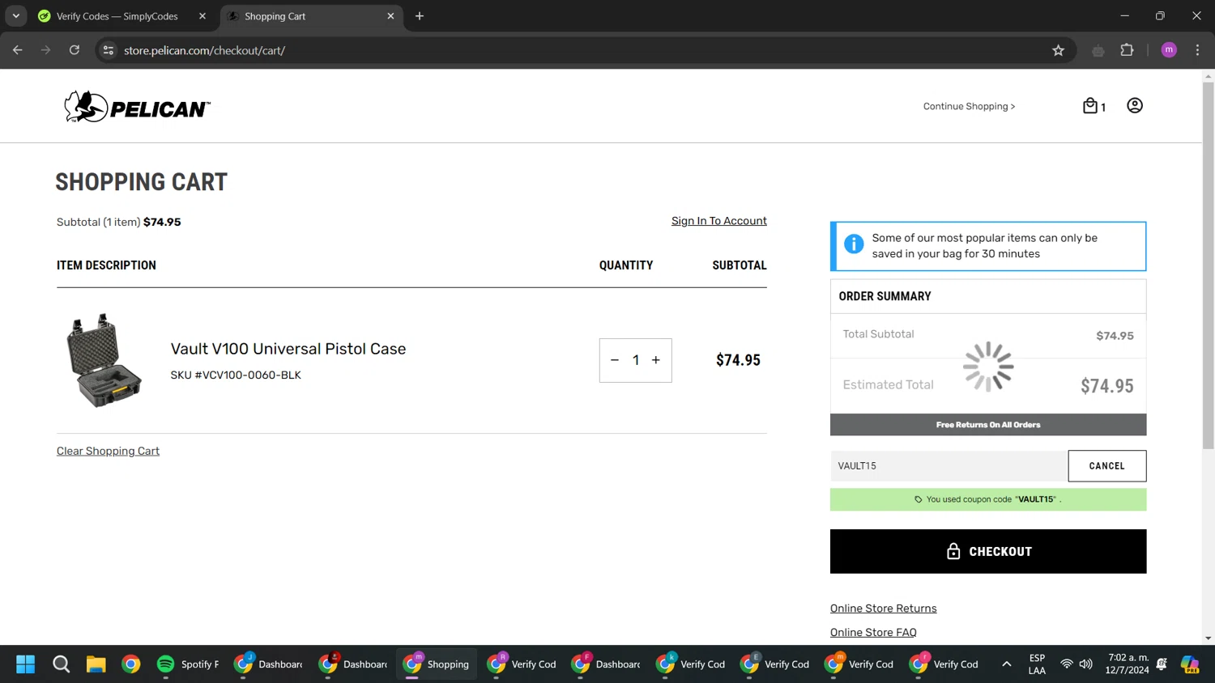Screen dimensions: 1215x683
Task: Click Sign In To Account
Action: point(718,221)
